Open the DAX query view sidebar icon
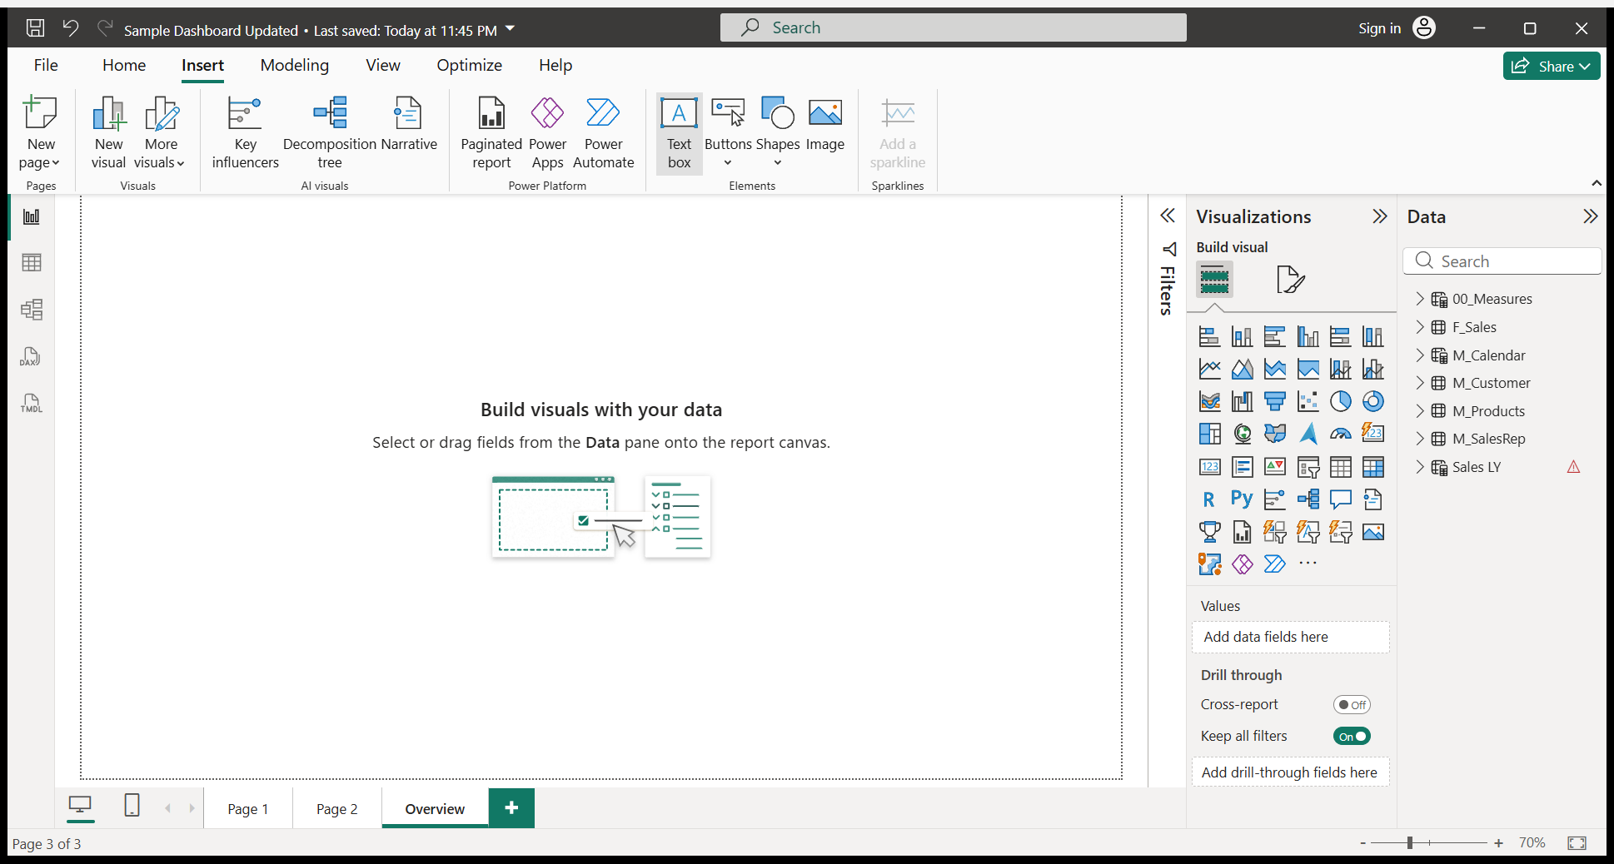This screenshot has width=1614, height=864. 31,357
